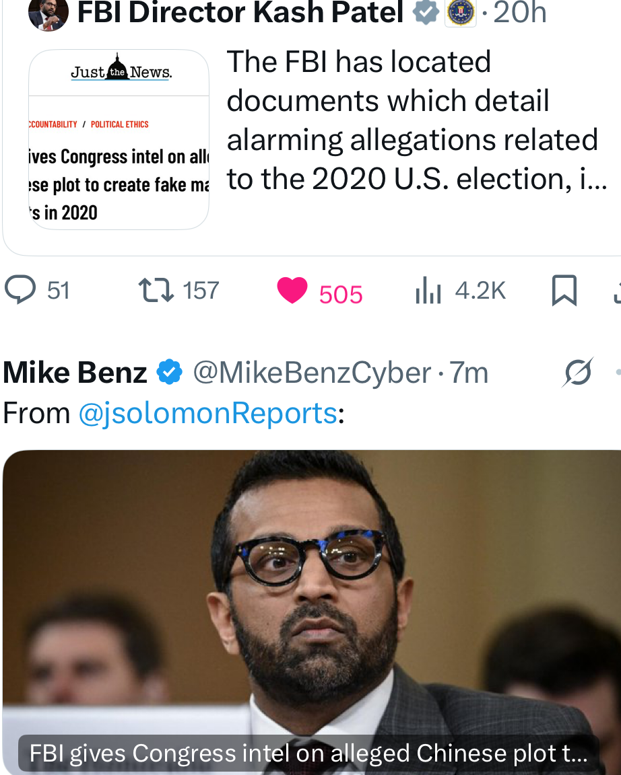View analytics showing 4.2K views
The image size is (621, 775).
pyautogui.click(x=428, y=291)
